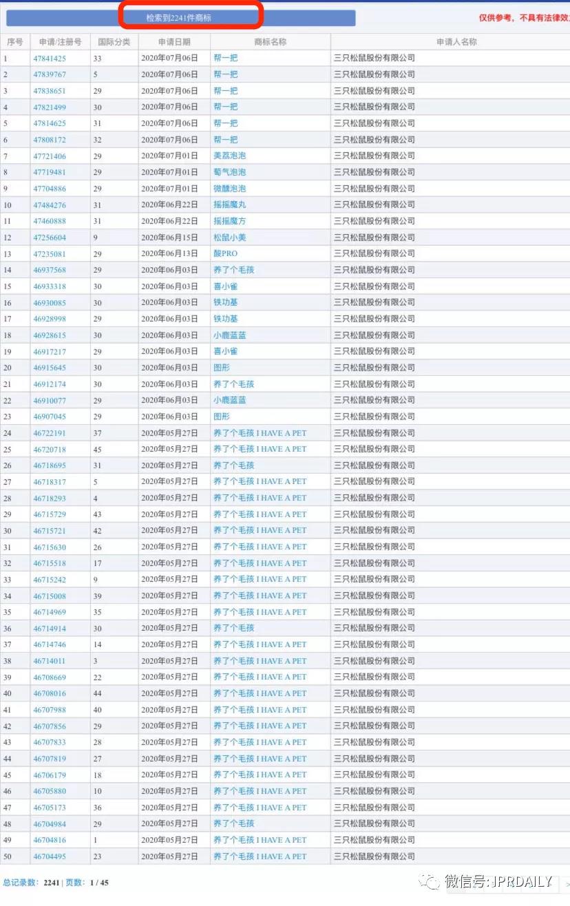This screenshot has width=570, height=906.
Task: Open application number 46707856
Action: pos(50,726)
